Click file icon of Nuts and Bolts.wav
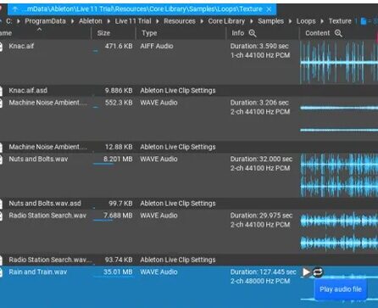 [x=1, y=160]
